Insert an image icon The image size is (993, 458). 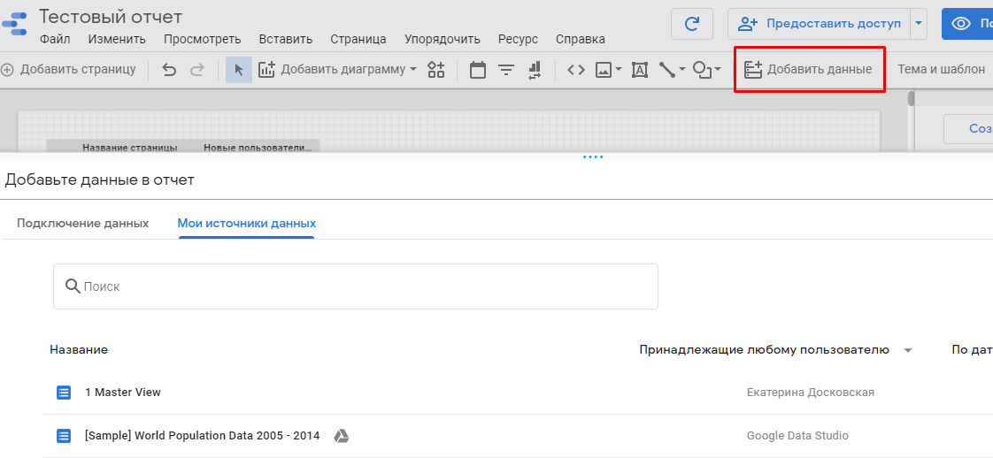pyautogui.click(x=604, y=70)
